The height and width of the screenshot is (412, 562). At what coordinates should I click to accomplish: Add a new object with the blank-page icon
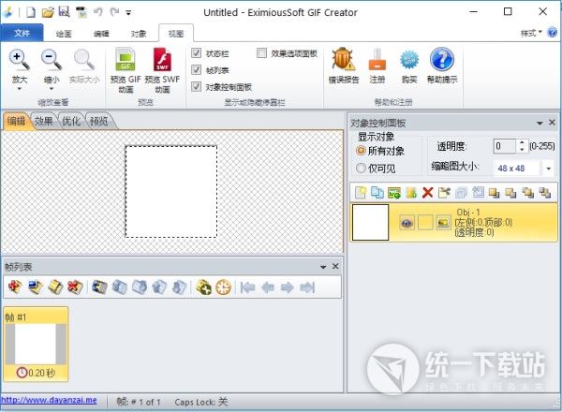pos(361,193)
